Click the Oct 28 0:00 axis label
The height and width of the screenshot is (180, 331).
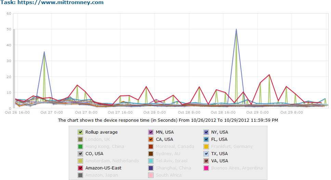click(x=155, y=112)
